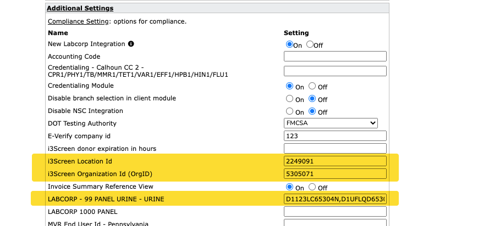This screenshot has height=226, width=489.
Task: Click i3Screen donor expiration hours field
Action: (x=335, y=148)
